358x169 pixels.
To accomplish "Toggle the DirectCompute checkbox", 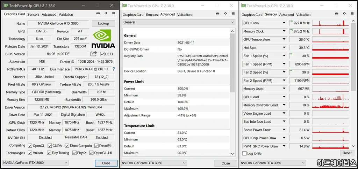I will (x=67, y=146).
